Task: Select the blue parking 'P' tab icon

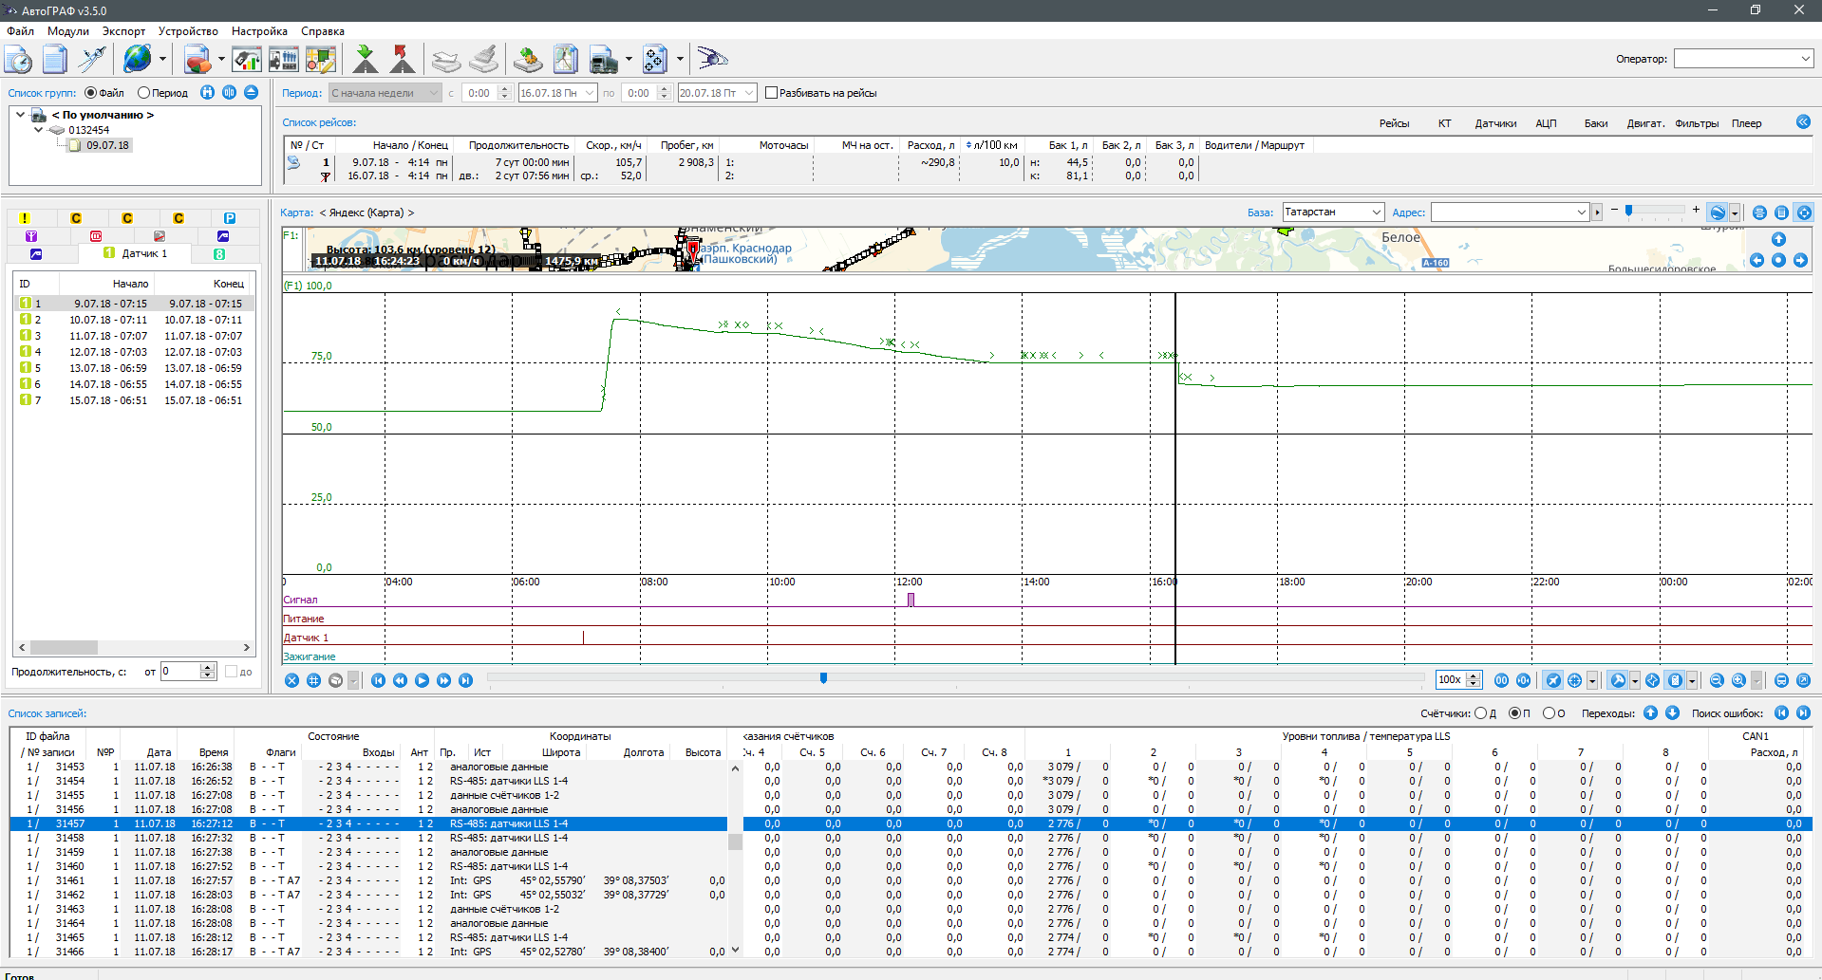Action: [x=229, y=218]
